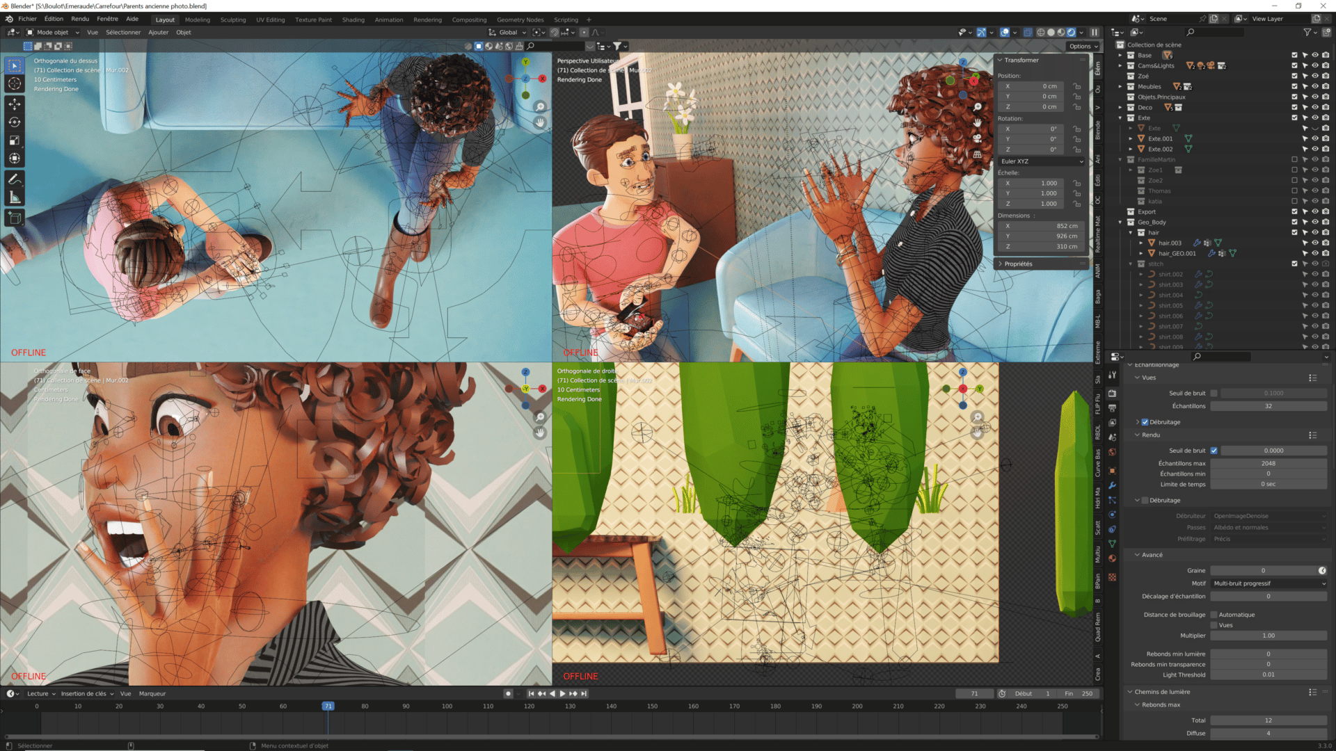Open the Débruiteur dropdown showing OpenImageDenoise

point(1268,515)
